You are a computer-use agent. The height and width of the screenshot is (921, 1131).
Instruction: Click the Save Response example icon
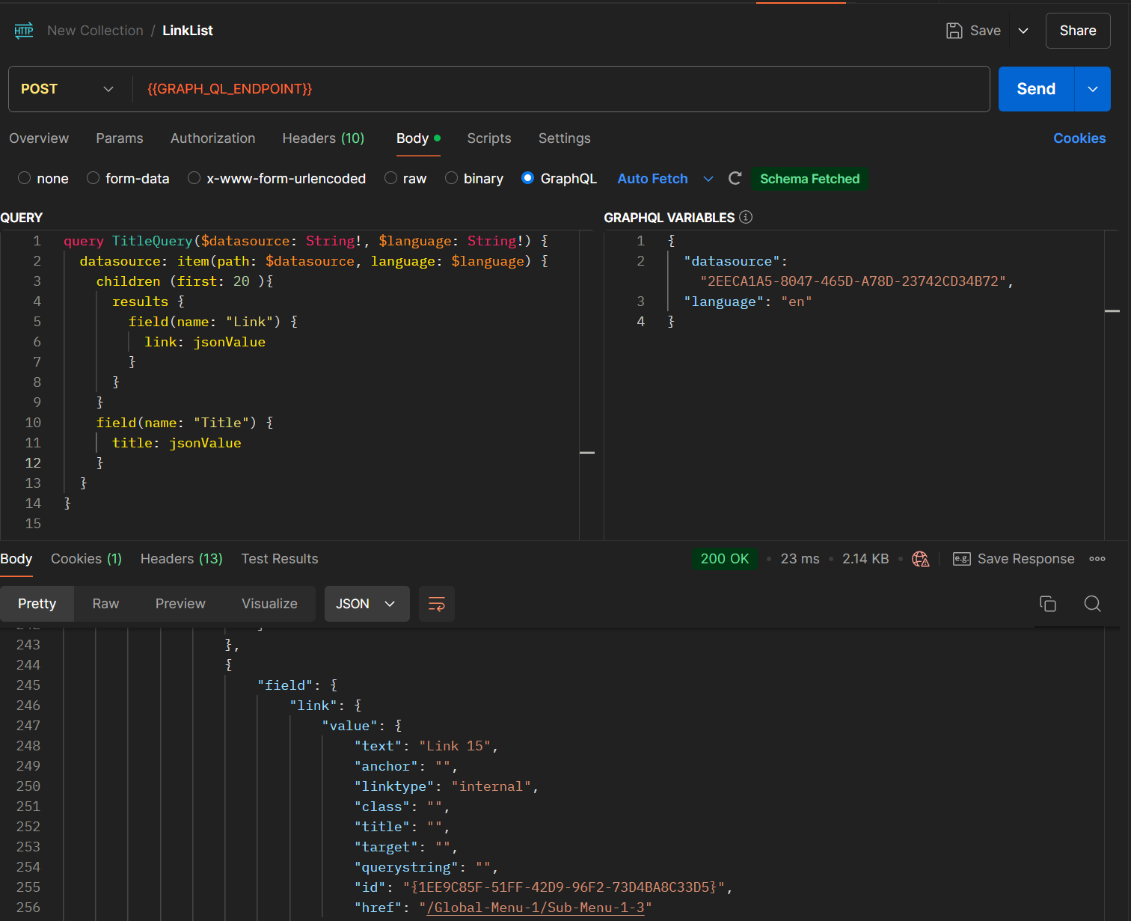pyautogui.click(x=961, y=559)
